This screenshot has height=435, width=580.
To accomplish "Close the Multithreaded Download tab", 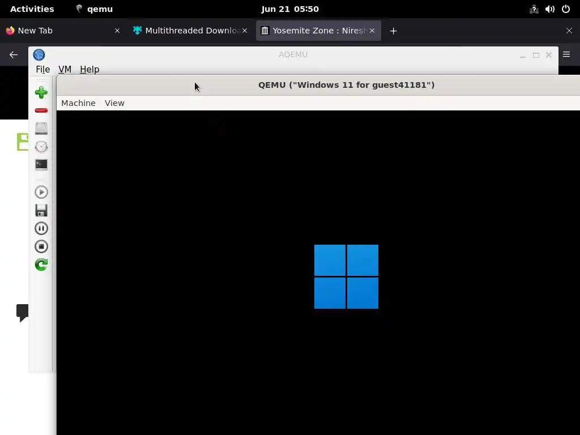I will point(245,31).
